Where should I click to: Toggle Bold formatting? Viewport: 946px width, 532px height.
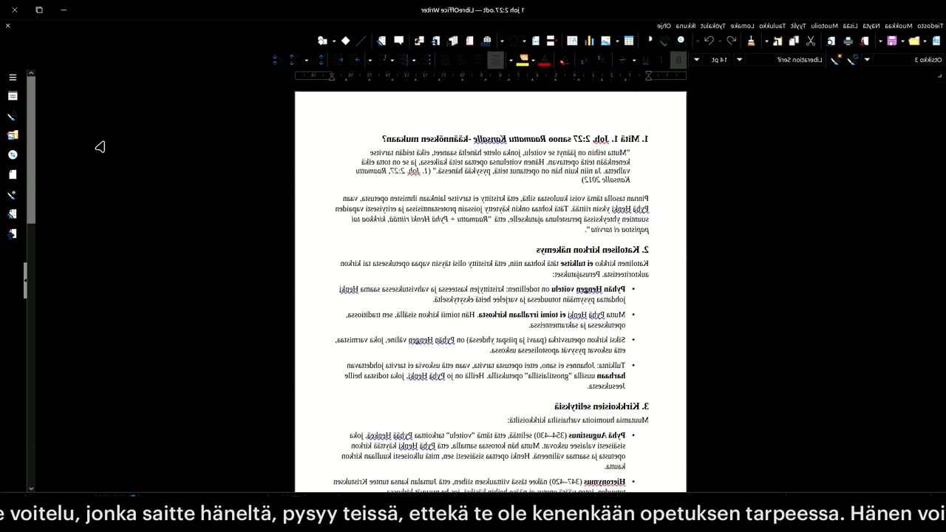click(x=678, y=59)
